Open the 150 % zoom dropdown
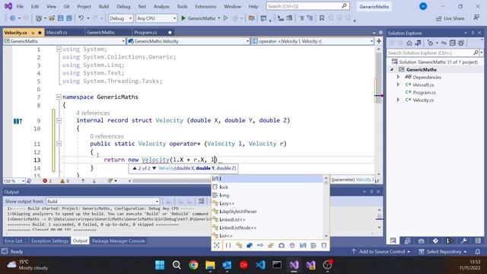 (x=14, y=181)
